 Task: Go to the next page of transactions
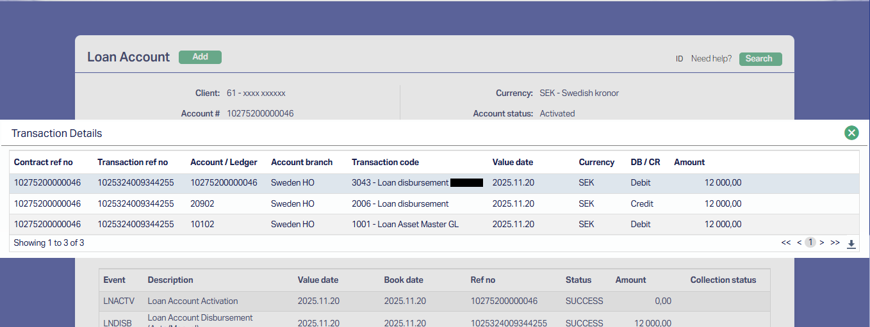tap(822, 243)
